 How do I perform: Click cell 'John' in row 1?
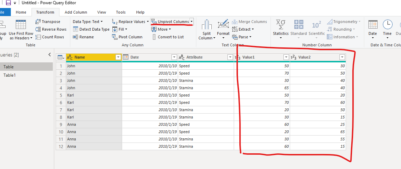point(94,66)
